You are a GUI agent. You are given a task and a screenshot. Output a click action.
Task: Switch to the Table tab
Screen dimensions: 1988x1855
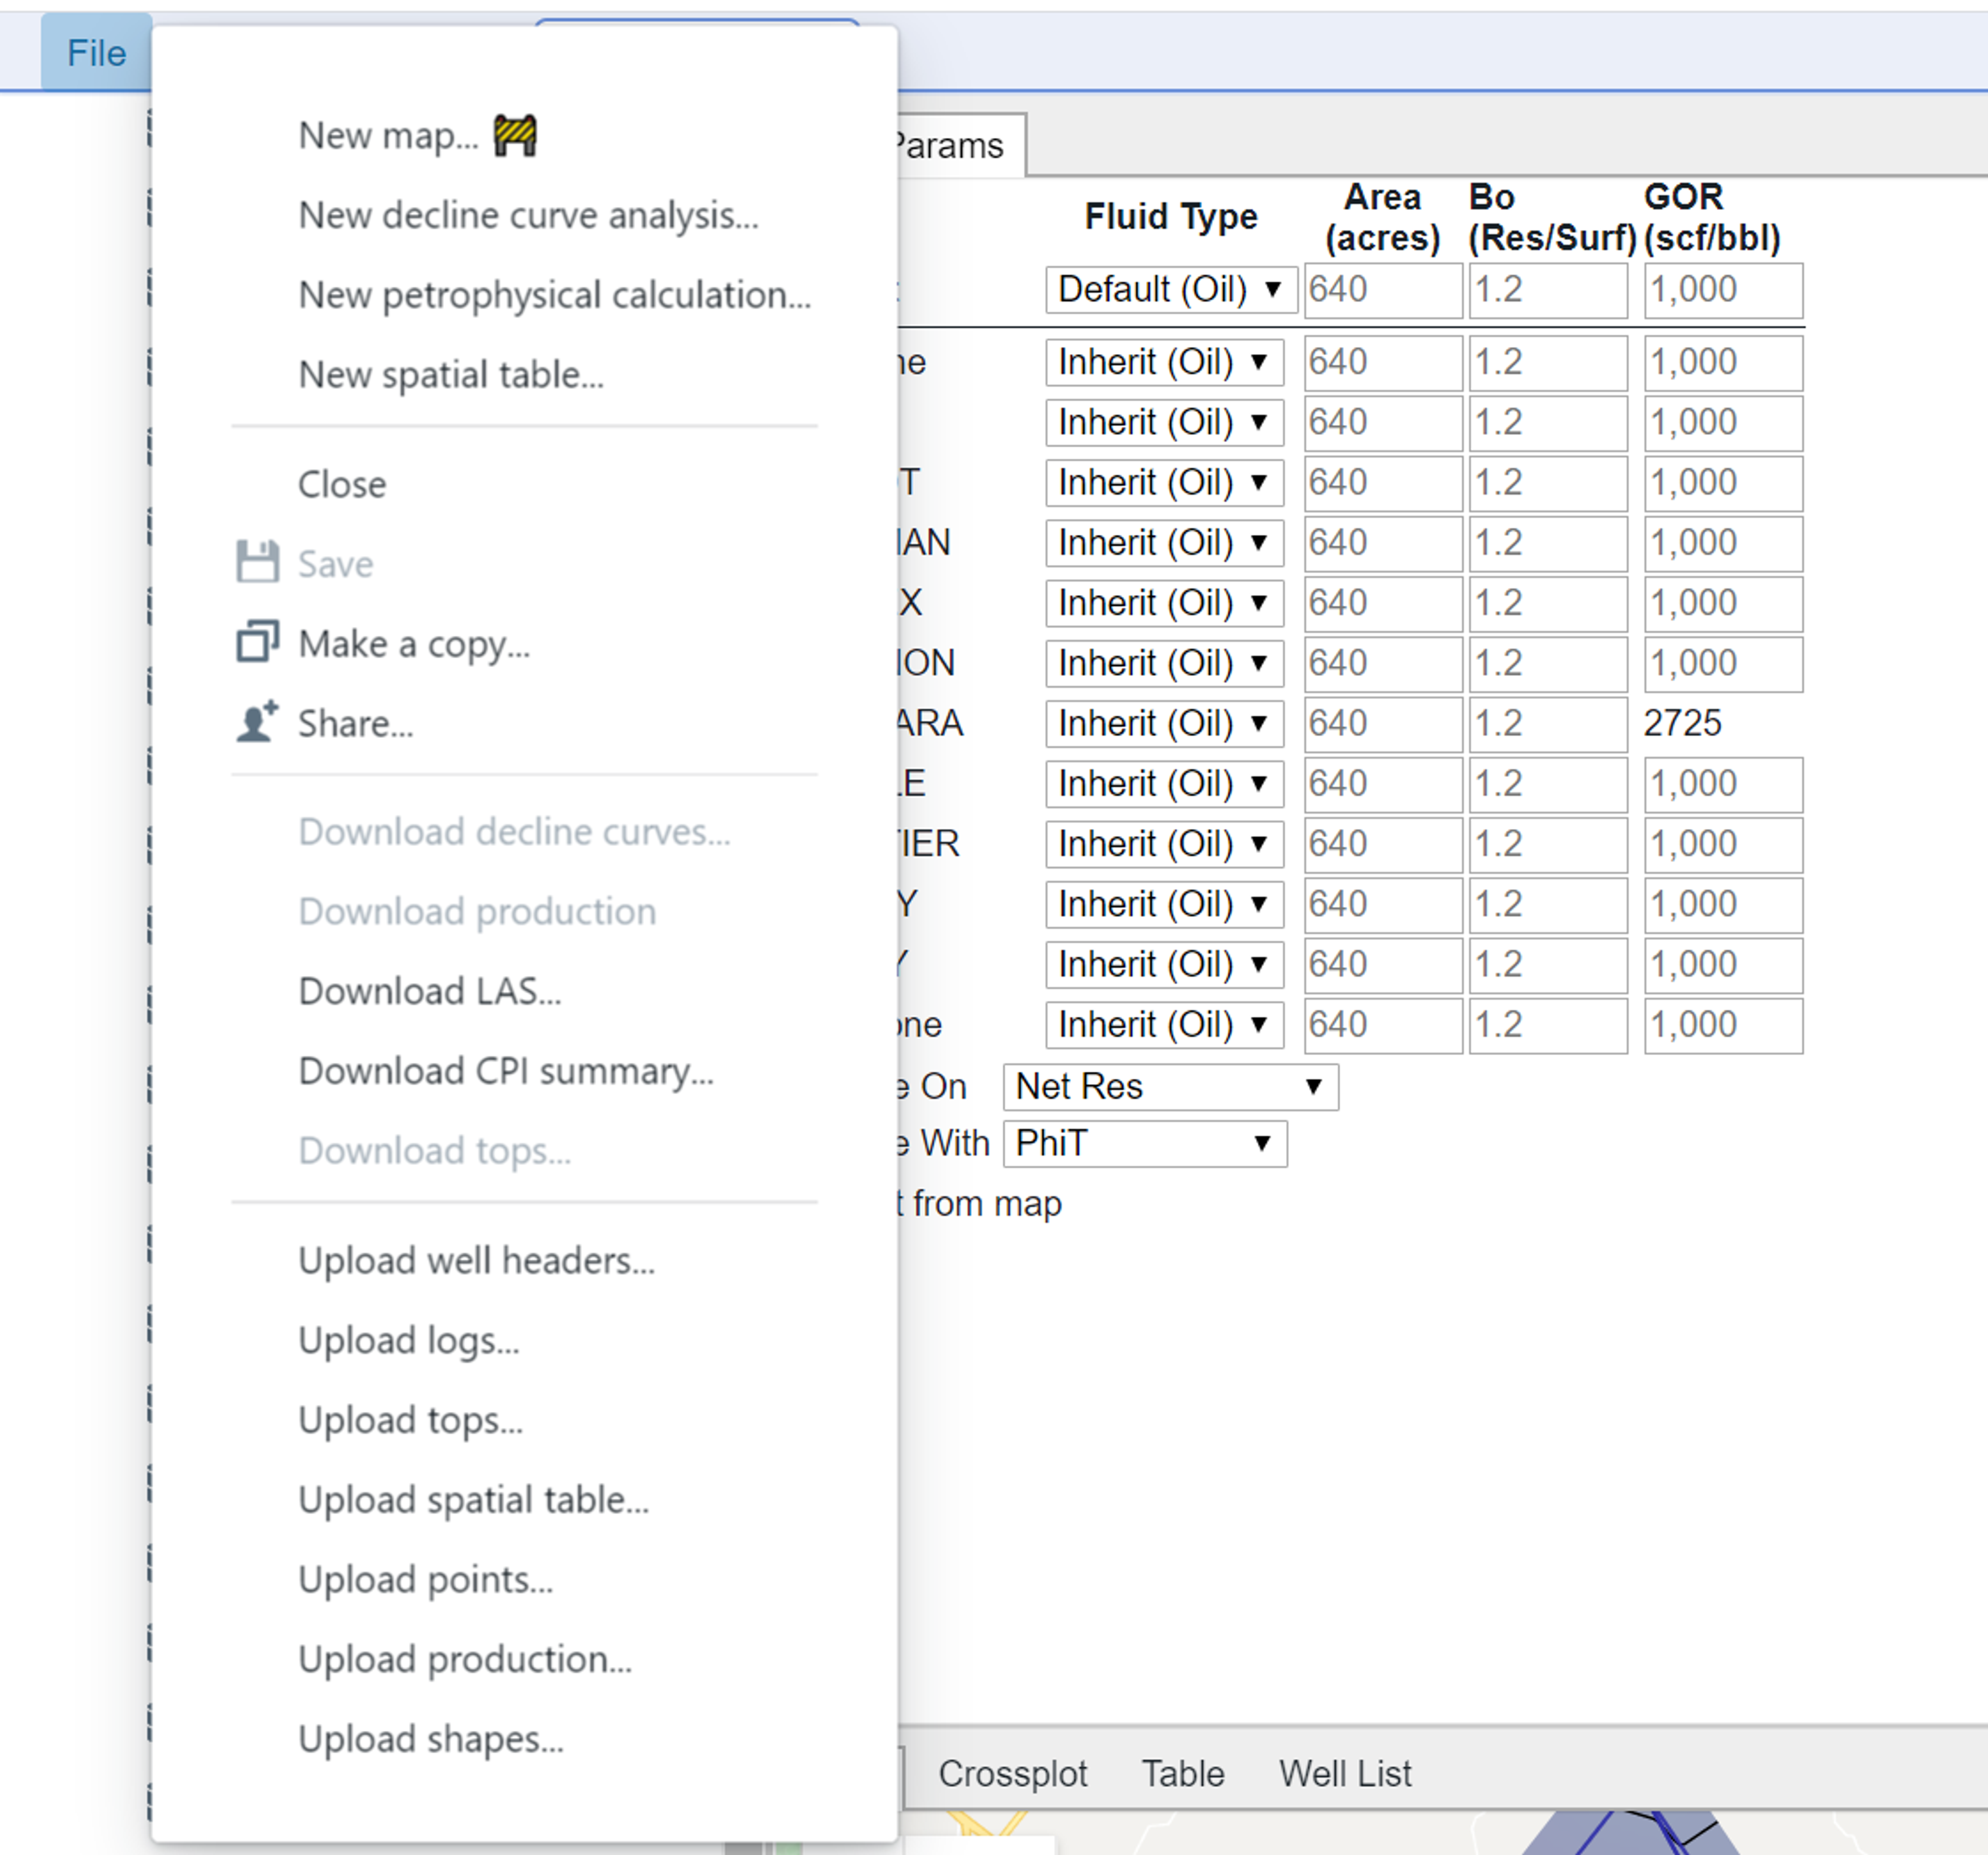click(1182, 1774)
